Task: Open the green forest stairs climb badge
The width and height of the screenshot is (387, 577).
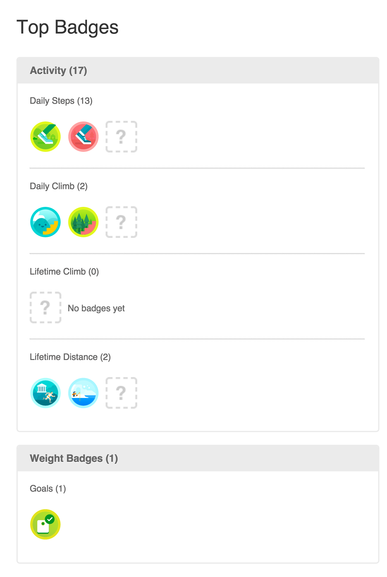Action: 83,222
